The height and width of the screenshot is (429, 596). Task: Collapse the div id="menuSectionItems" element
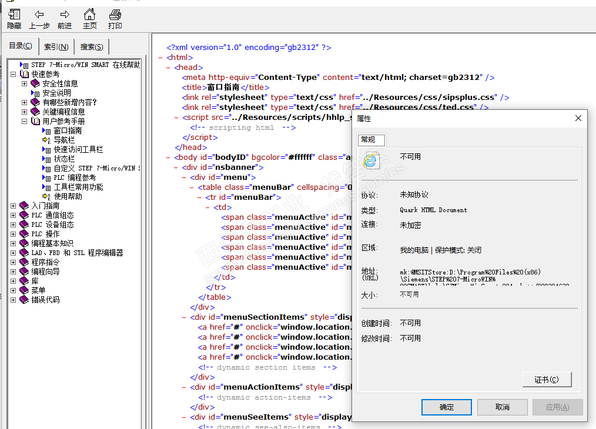184,317
